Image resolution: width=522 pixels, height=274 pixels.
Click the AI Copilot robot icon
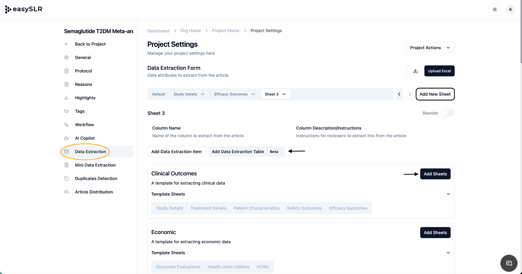tap(67, 138)
